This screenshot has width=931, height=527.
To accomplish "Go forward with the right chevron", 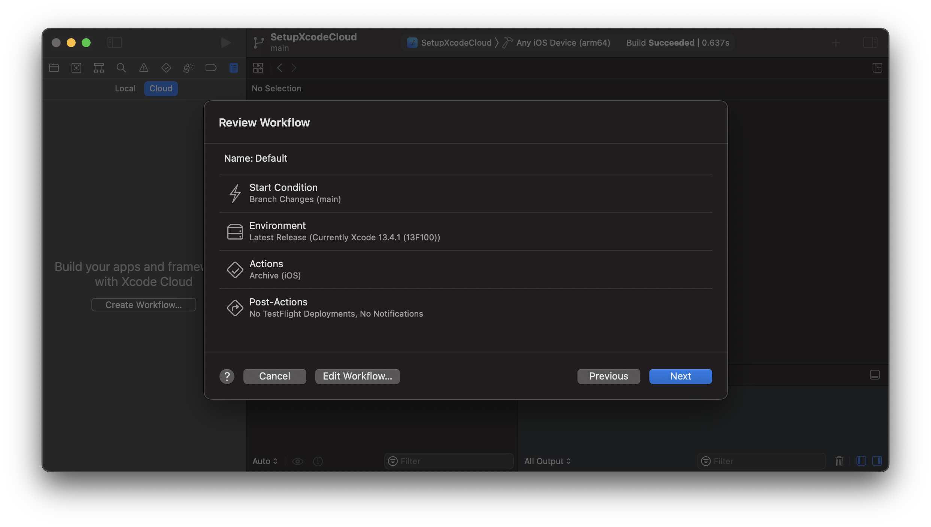I will (294, 68).
